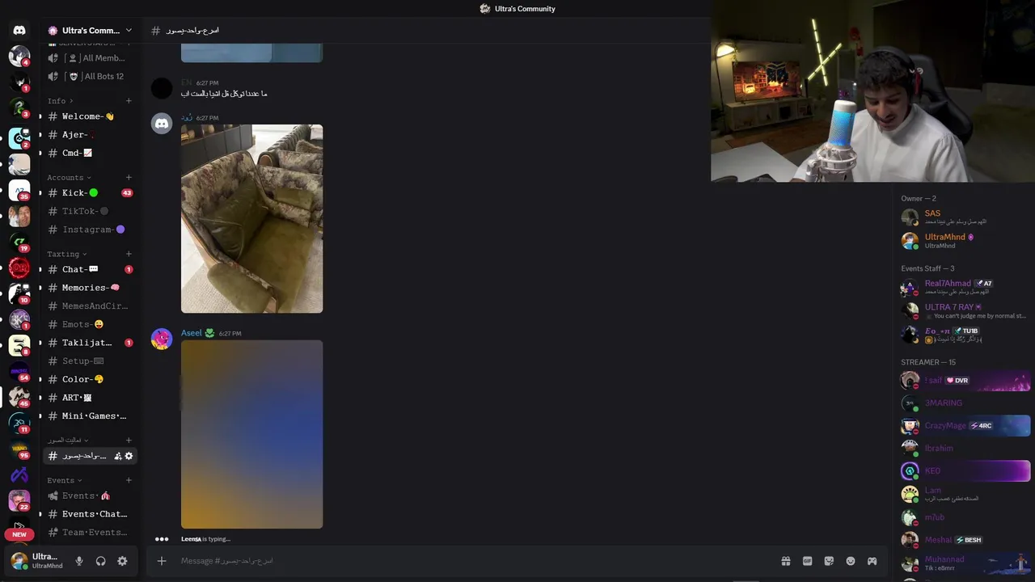Add channel to Info category

click(x=129, y=101)
